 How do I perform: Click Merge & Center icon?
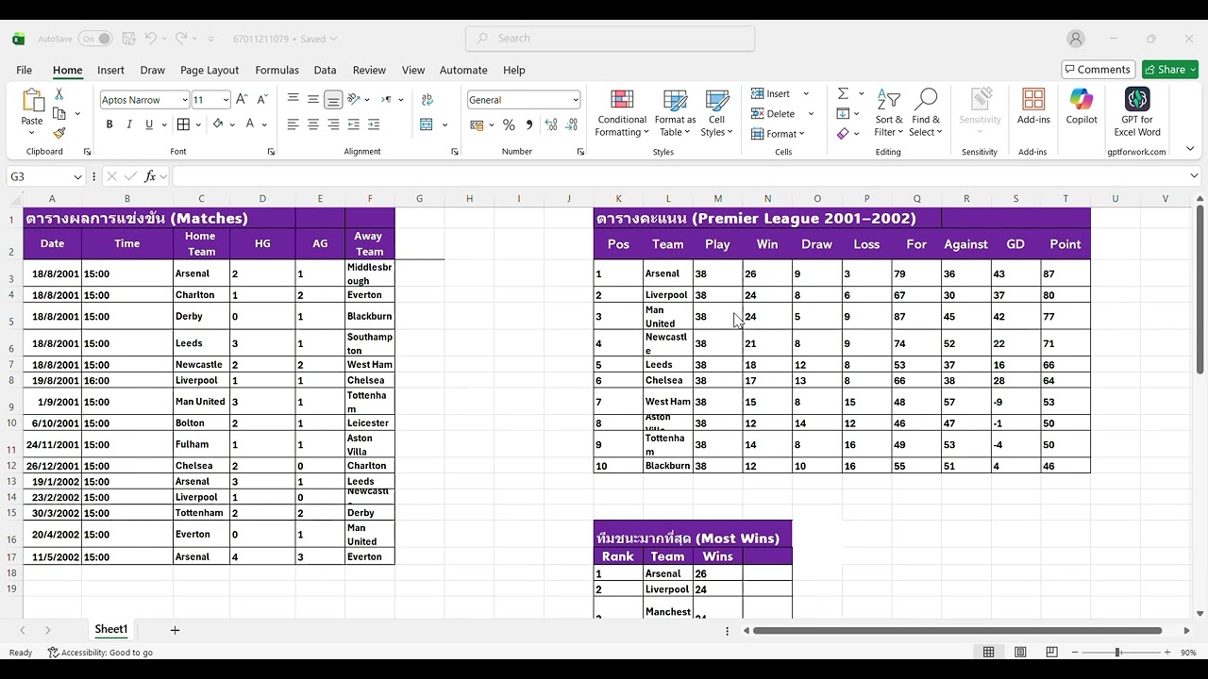427,124
